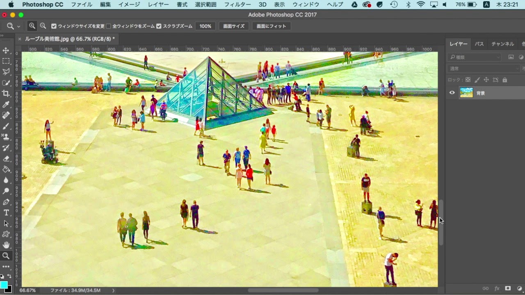The height and width of the screenshot is (295, 525).
Task: Filter layers by adjustment layer icon
Action: (521, 57)
